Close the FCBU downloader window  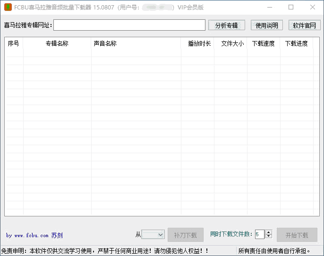point(313,7)
